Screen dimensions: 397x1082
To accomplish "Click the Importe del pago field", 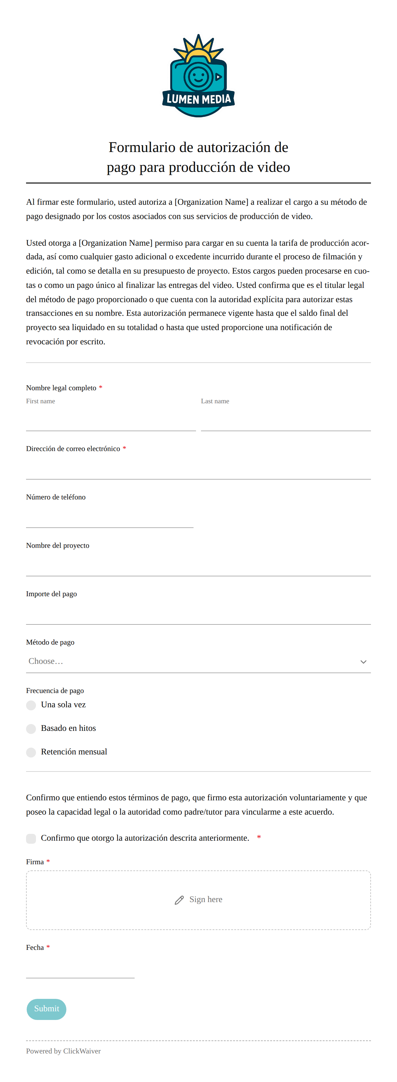I will pyautogui.click(x=198, y=613).
